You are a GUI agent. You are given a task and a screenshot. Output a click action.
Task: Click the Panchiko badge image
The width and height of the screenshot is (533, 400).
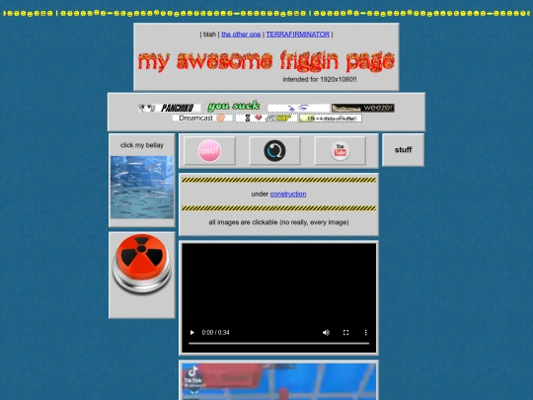(x=170, y=109)
